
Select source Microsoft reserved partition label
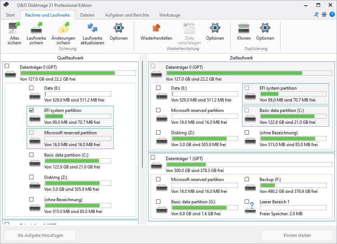coord(70,133)
